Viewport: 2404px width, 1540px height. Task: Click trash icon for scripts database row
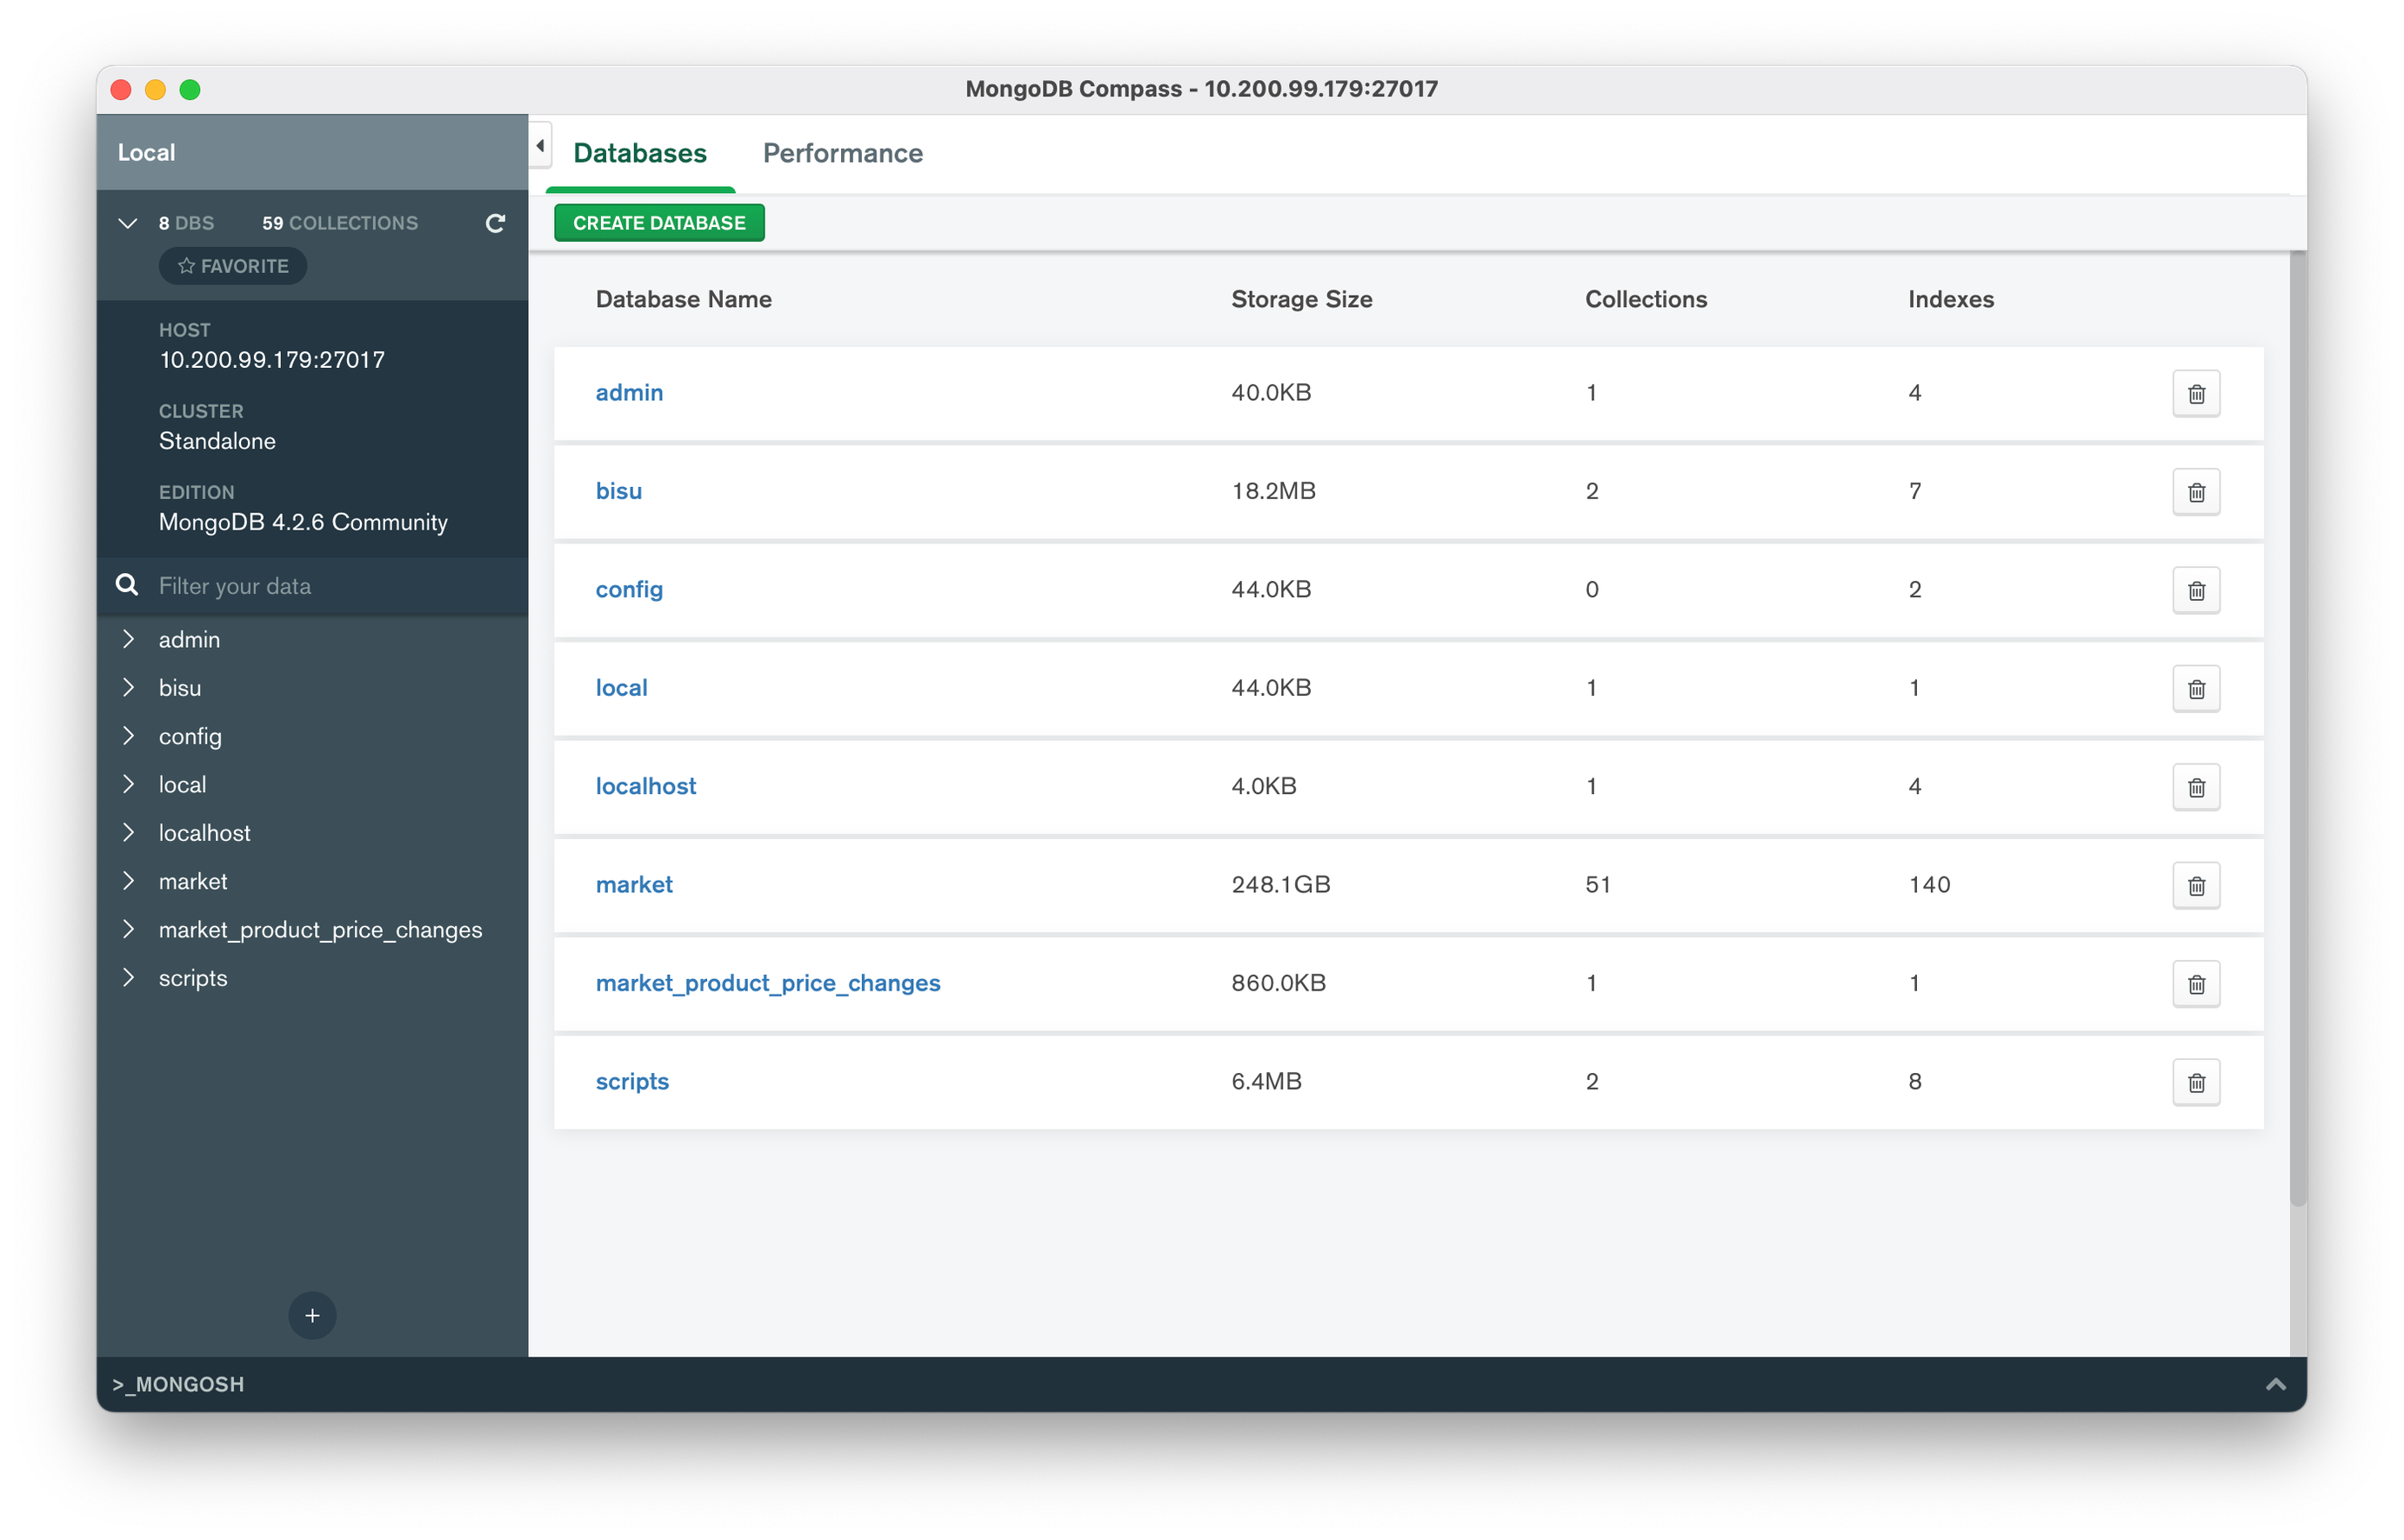tap(2196, 1082)
